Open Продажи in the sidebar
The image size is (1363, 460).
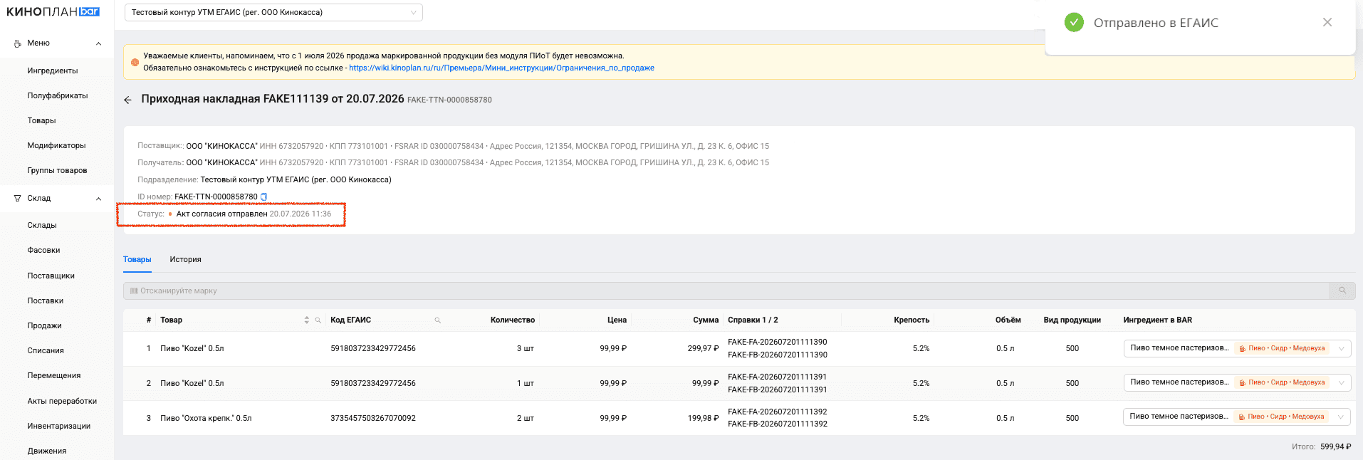tap(44, 325)
